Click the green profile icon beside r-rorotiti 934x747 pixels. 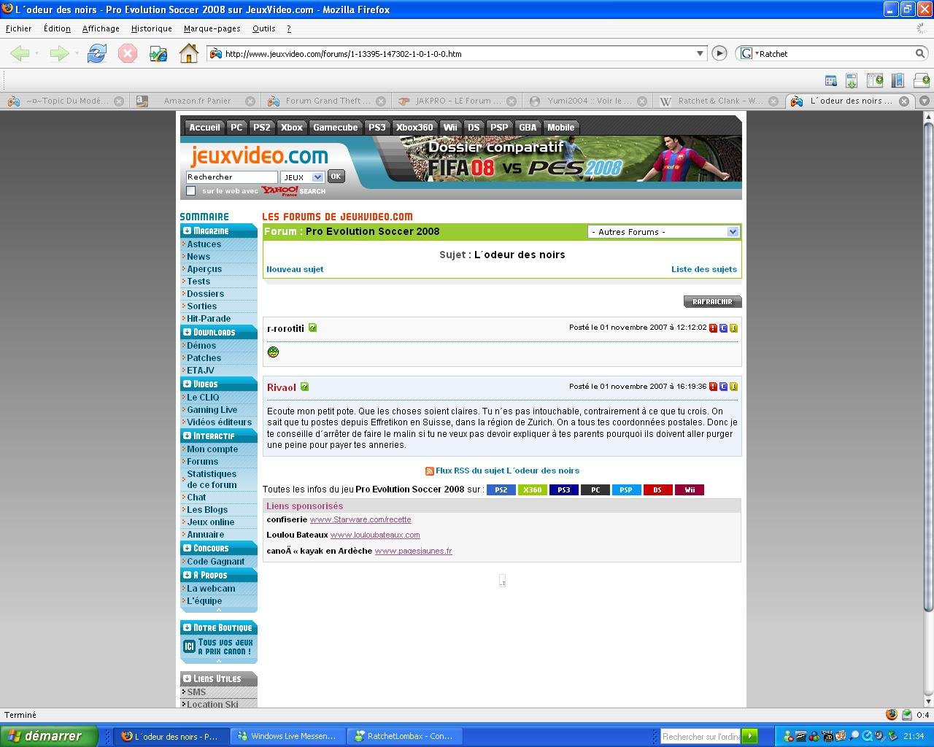[x=312, y=328]
